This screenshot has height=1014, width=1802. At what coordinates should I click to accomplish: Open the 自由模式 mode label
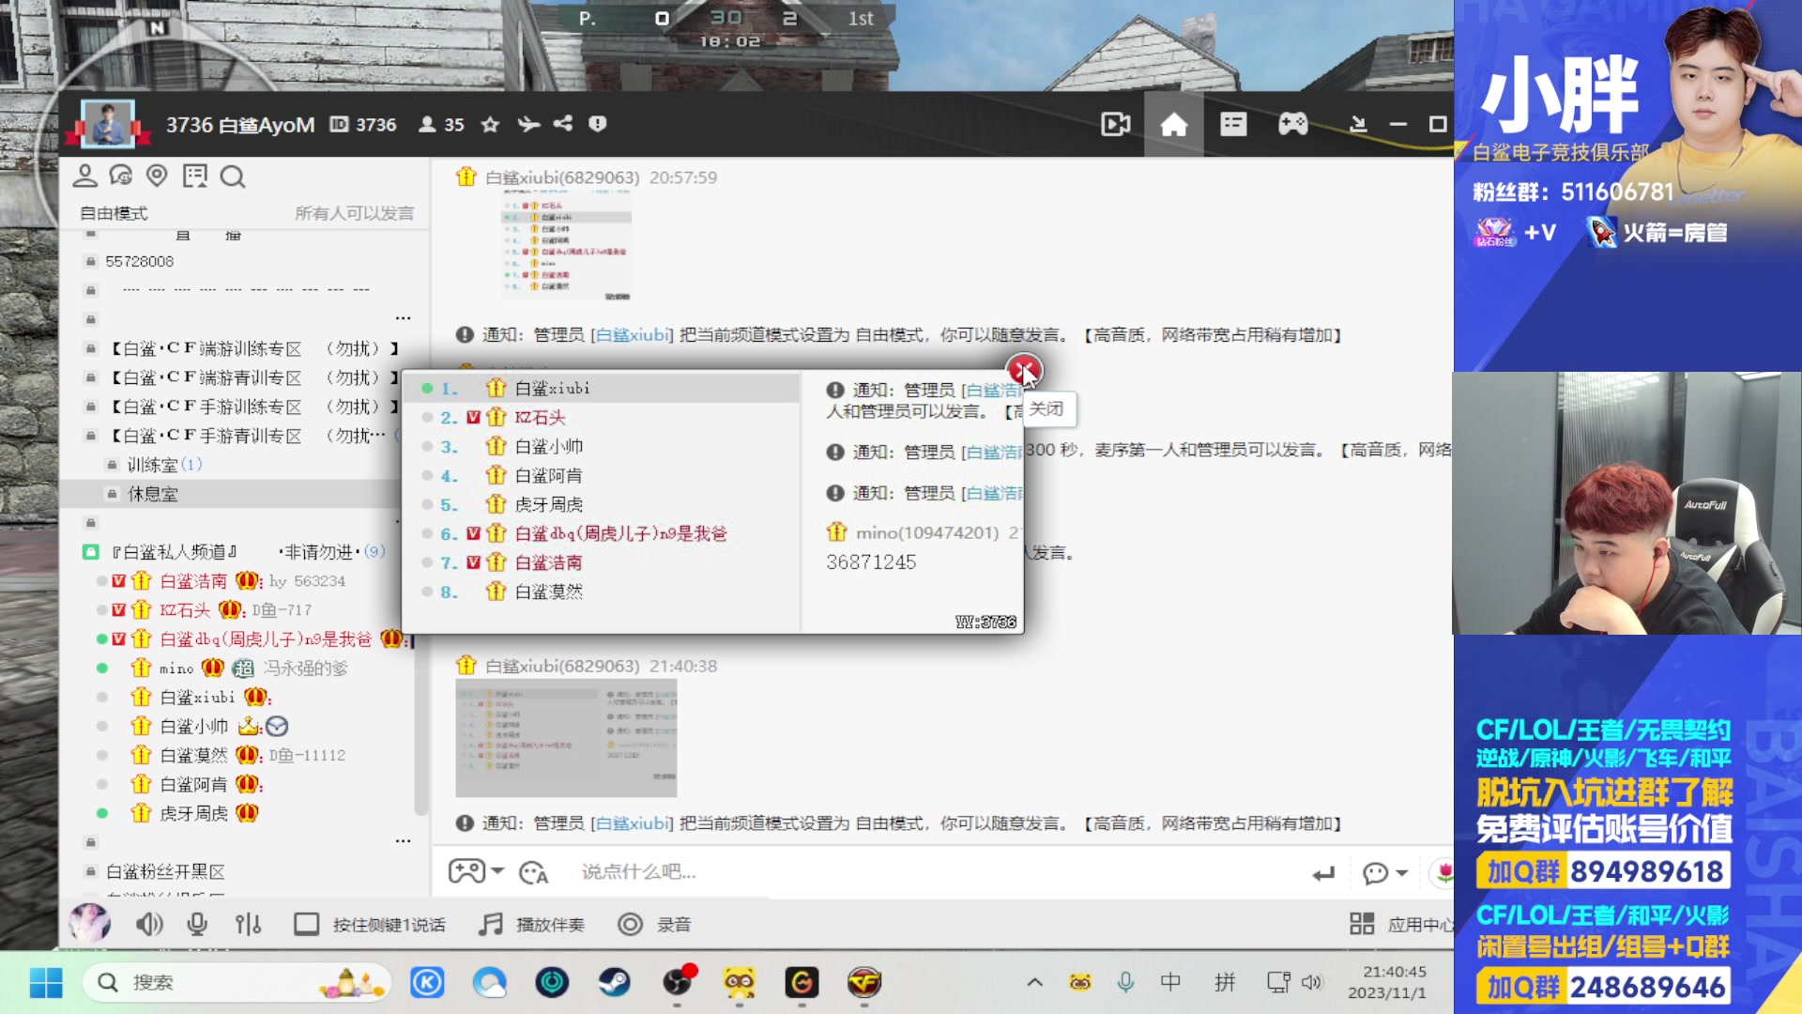tap(114, 213)
